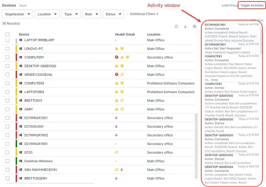Click the red up-arrow icon in COMPUTER1 row
266x187 pixels.
pyautogui.click(x=117, y=57)
